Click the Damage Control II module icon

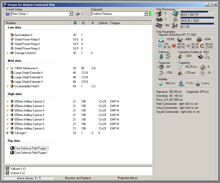pos(12,53)
